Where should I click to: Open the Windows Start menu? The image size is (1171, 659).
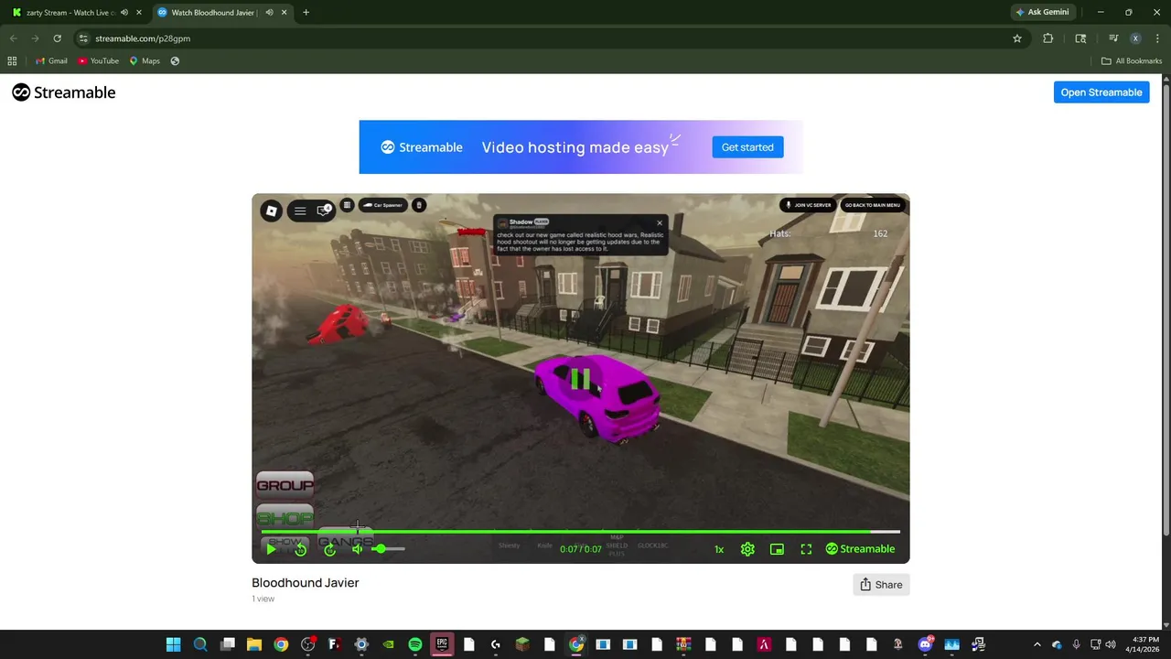(173, 644)
